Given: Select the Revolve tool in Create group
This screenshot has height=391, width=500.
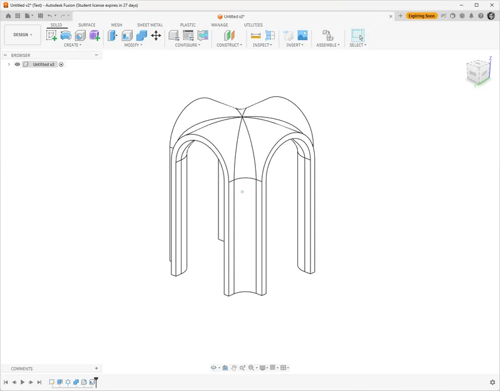Looking at the screenshot, I should [x=66, y=36].
